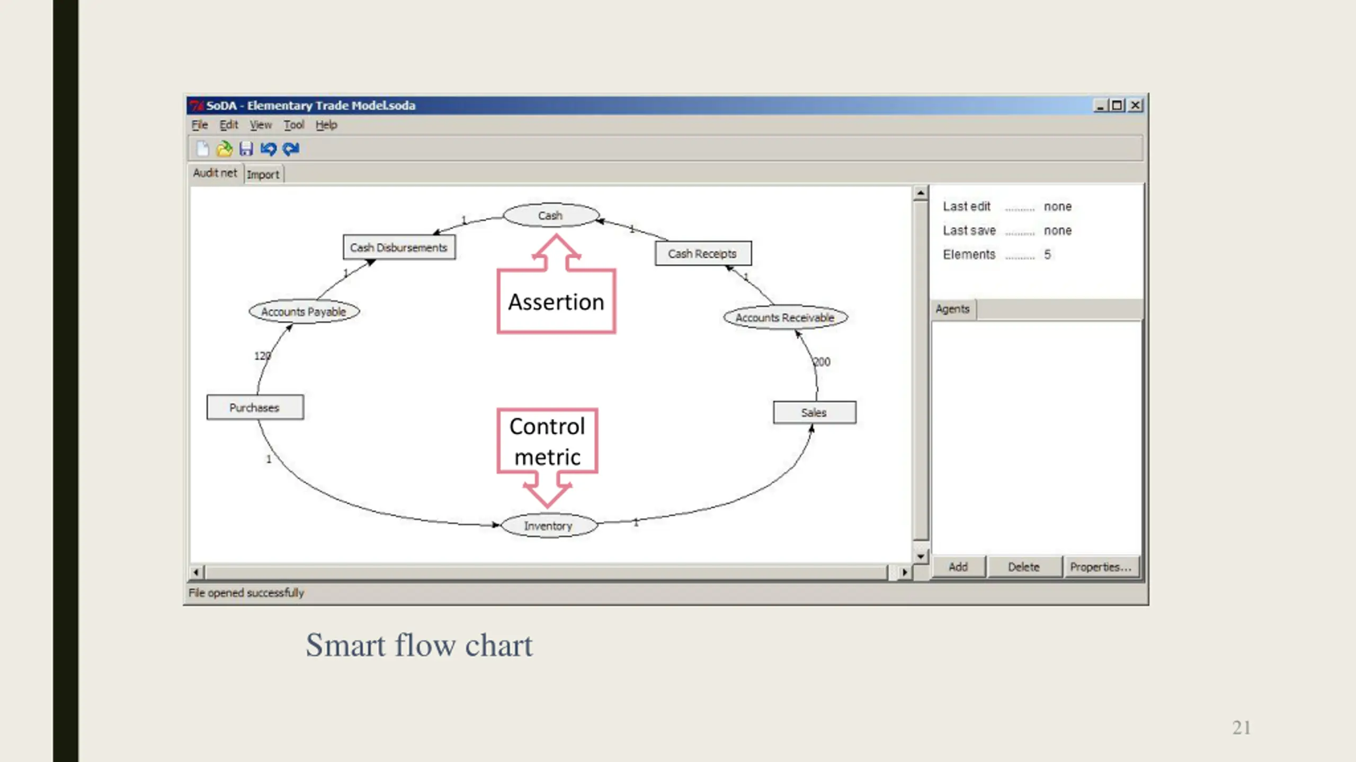
Task: Click the horizontal scrollbar right arrow
Action: click(x=904, y=572)
